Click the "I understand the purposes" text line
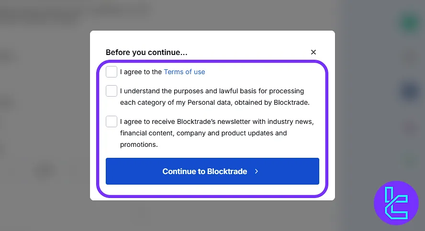The width and height of the screenshot is (425, 231). coord(212,91)
